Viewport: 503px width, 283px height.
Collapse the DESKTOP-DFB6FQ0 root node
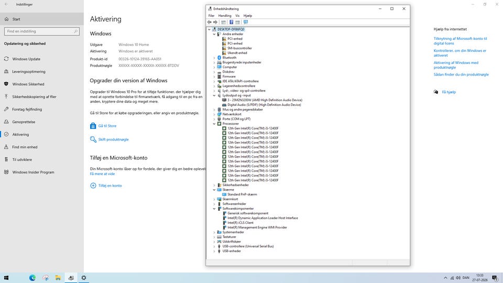pos(209,29)
